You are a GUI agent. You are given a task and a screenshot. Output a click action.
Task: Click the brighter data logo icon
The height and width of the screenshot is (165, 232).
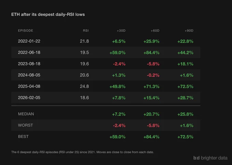point(197,158)
